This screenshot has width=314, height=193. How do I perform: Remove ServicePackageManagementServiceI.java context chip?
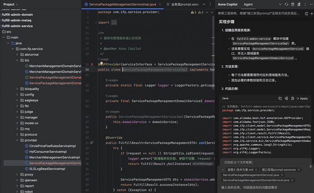pos(282,175)
